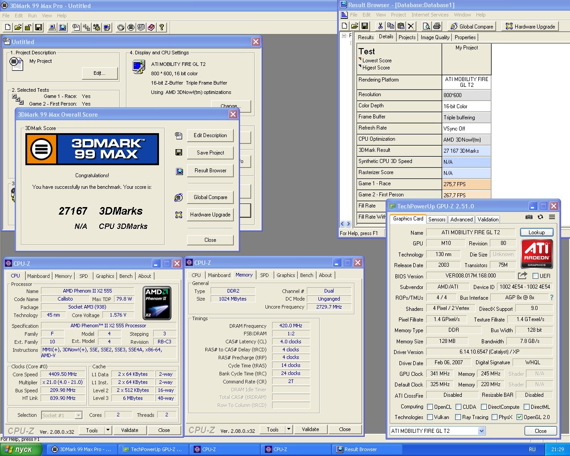The image size is (570, 456).
Task: Toggle the CUDA checkbox
Action: click(458, 407)
